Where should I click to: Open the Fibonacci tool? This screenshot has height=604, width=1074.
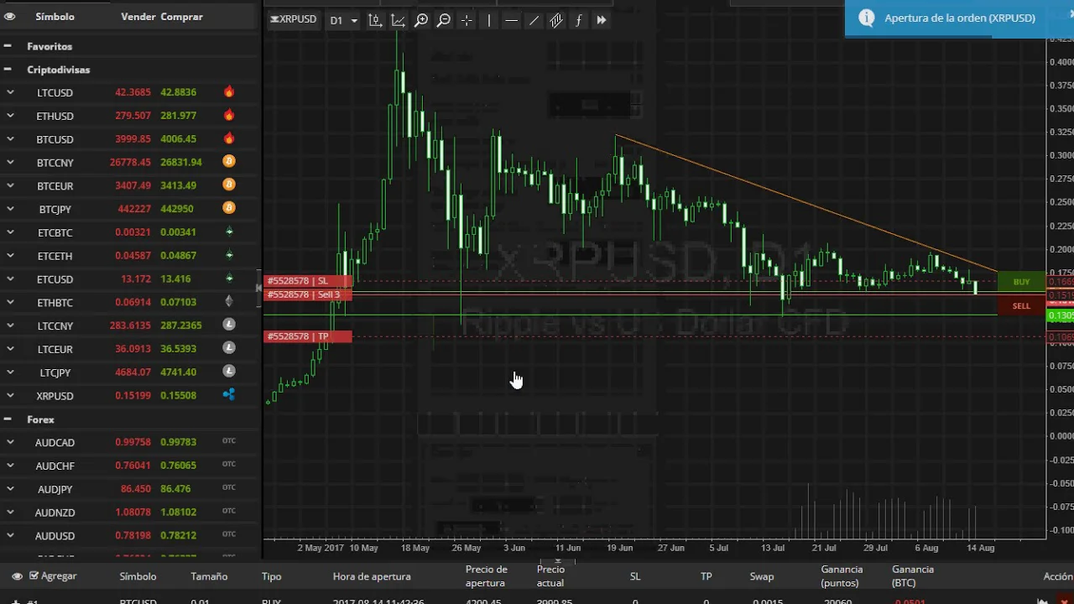[x=578, y=20]
